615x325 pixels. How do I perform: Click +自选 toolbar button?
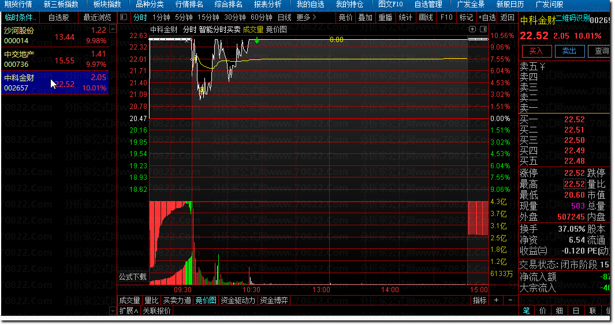tap(487, 18)
